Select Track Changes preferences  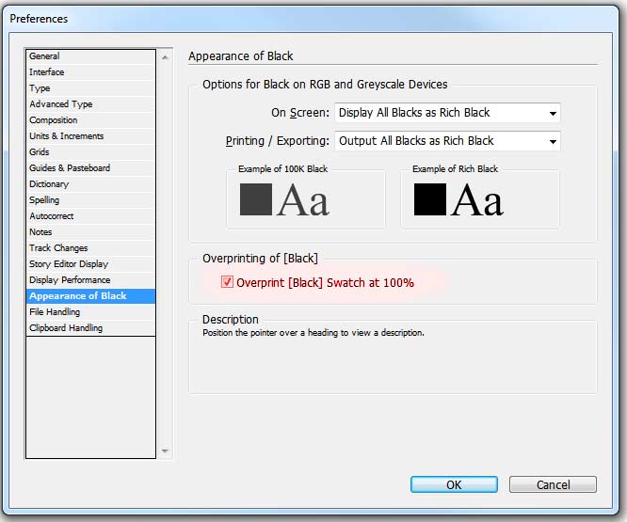pyautogui.click(x=90, y=248)
